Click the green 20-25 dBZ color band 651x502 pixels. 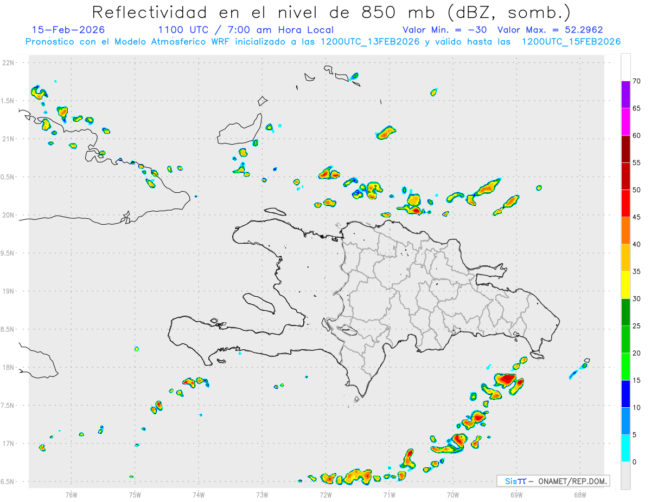(626, 340)
